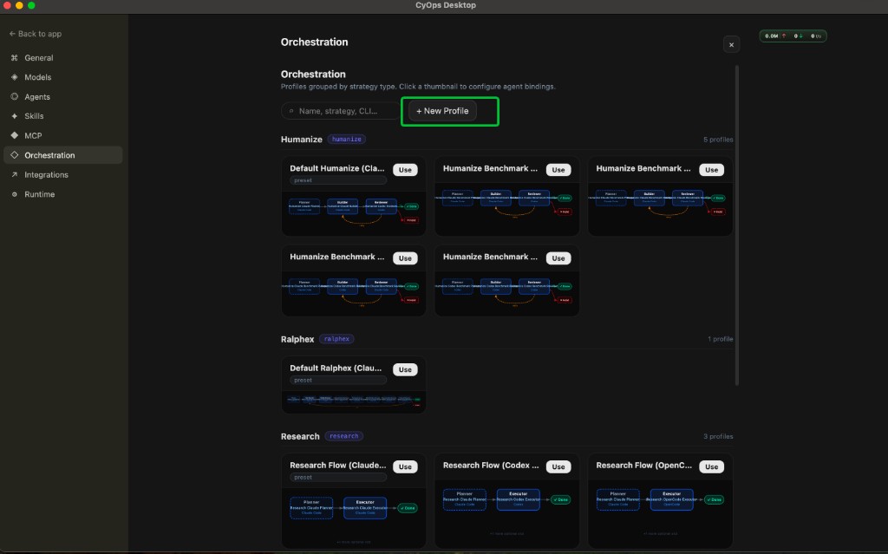The image size is (888, 554).
Task: Click the General settings icon in sidebar
Action: 15,58
